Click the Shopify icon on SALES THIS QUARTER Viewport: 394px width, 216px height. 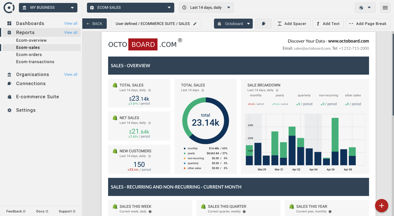tap(203, 206)
